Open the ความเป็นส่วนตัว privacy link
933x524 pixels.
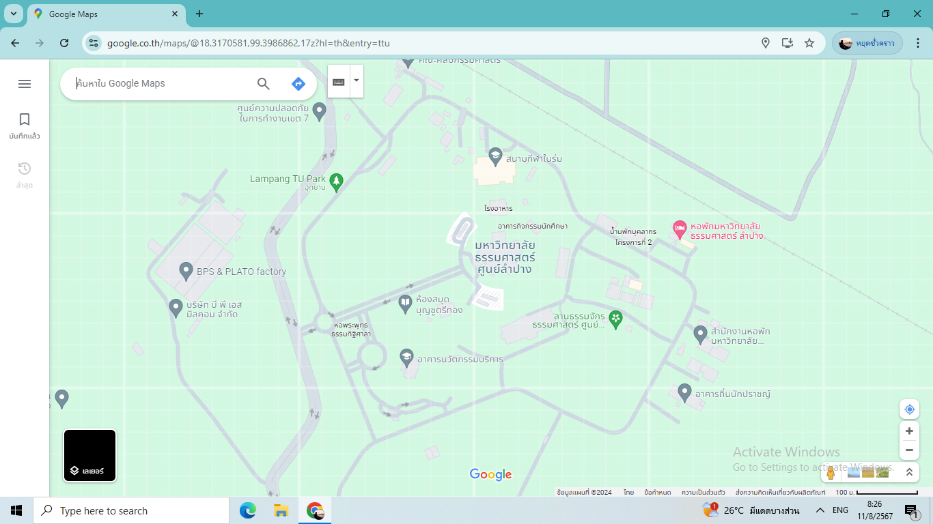coord(703,492)
